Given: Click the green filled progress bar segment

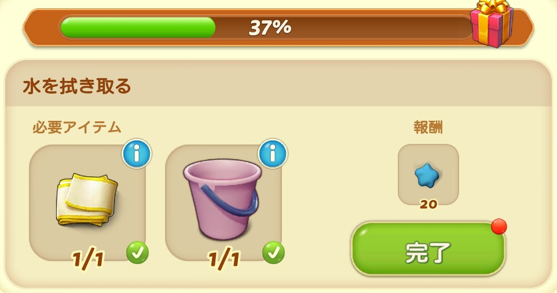Looking at the screenshot, I should coord(138,27).
